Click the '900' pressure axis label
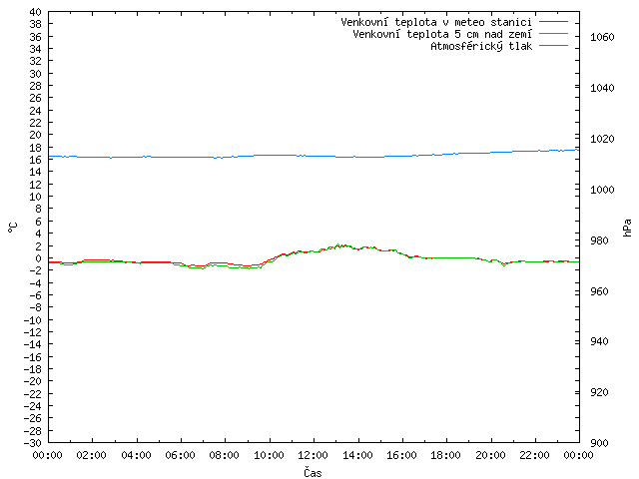Screen dimensions: 639x479 click(599, 443)
